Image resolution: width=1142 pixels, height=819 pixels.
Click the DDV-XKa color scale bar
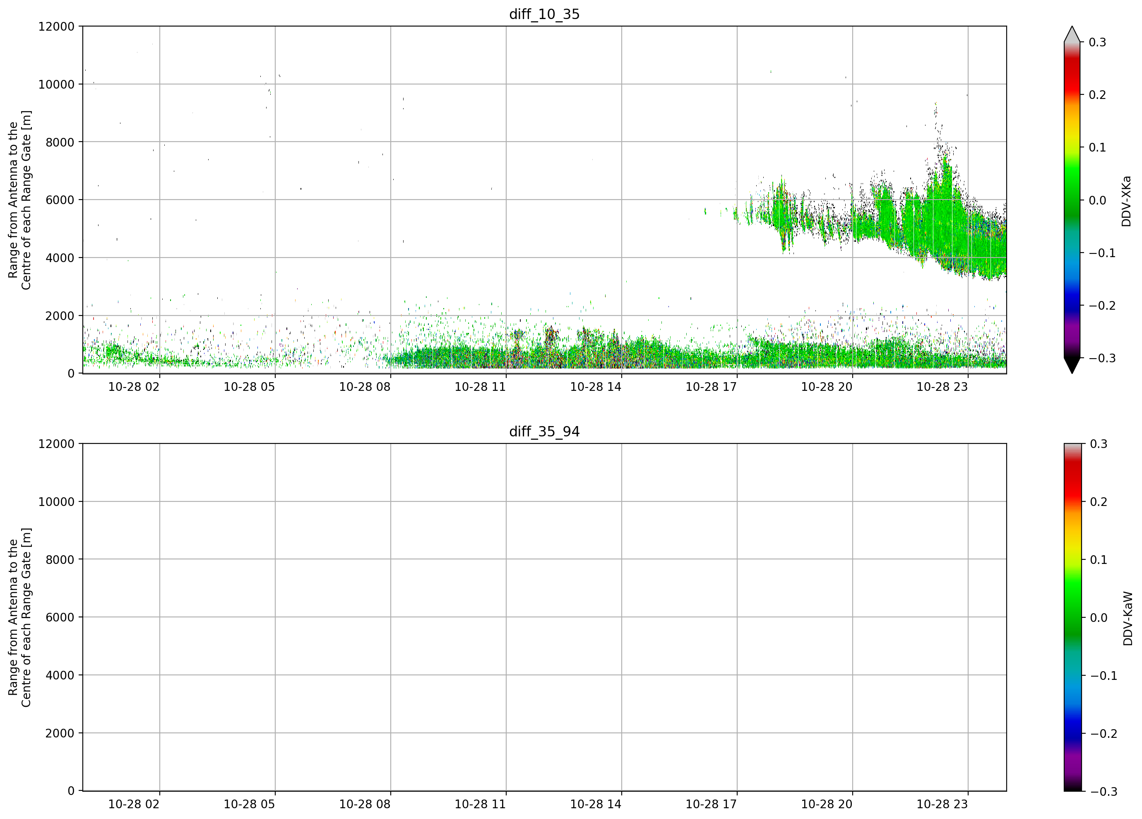1072,200
